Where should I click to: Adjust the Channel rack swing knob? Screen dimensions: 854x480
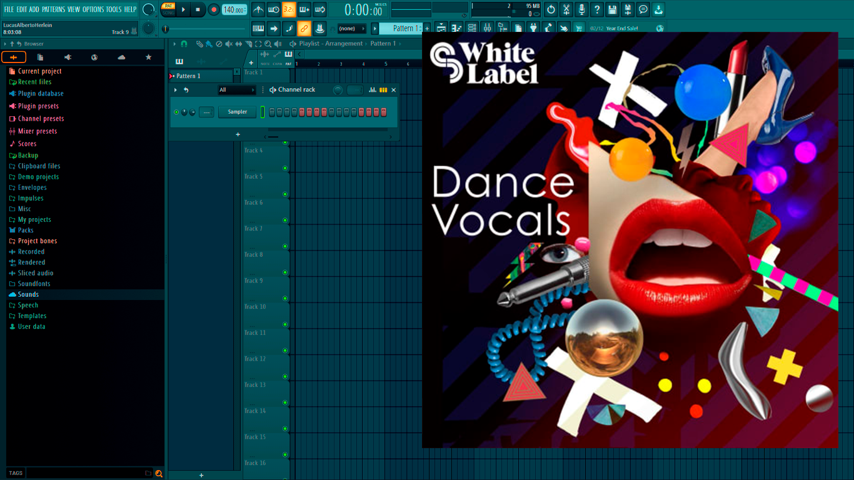(338, 90)
